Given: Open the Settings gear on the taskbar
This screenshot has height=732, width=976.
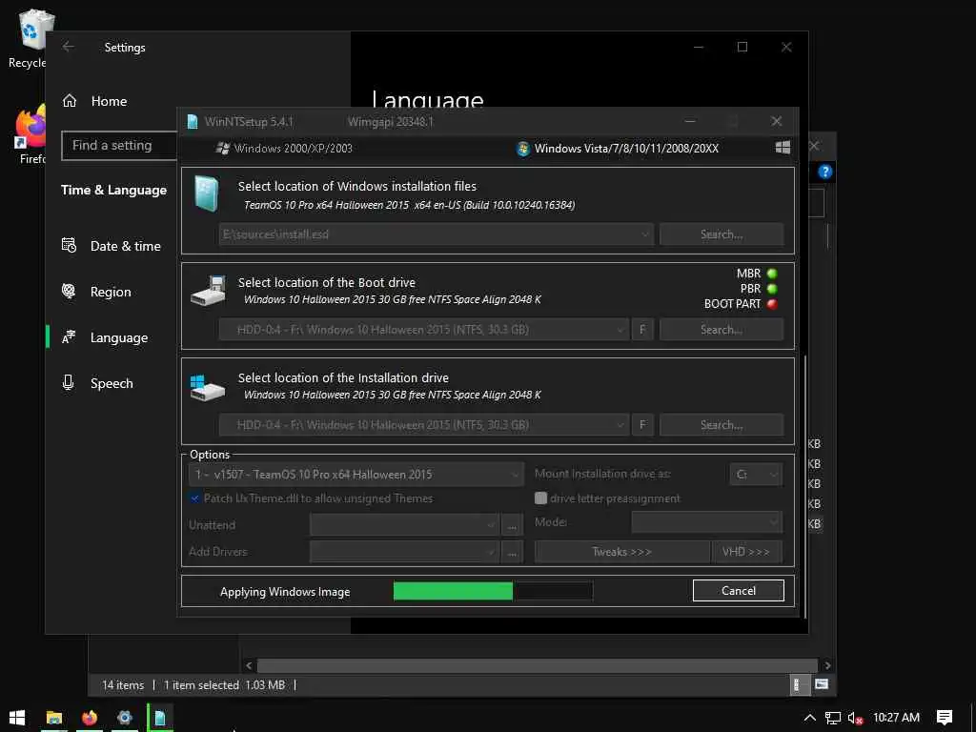Looking at the screenshot, I should [x=125, y=718].
